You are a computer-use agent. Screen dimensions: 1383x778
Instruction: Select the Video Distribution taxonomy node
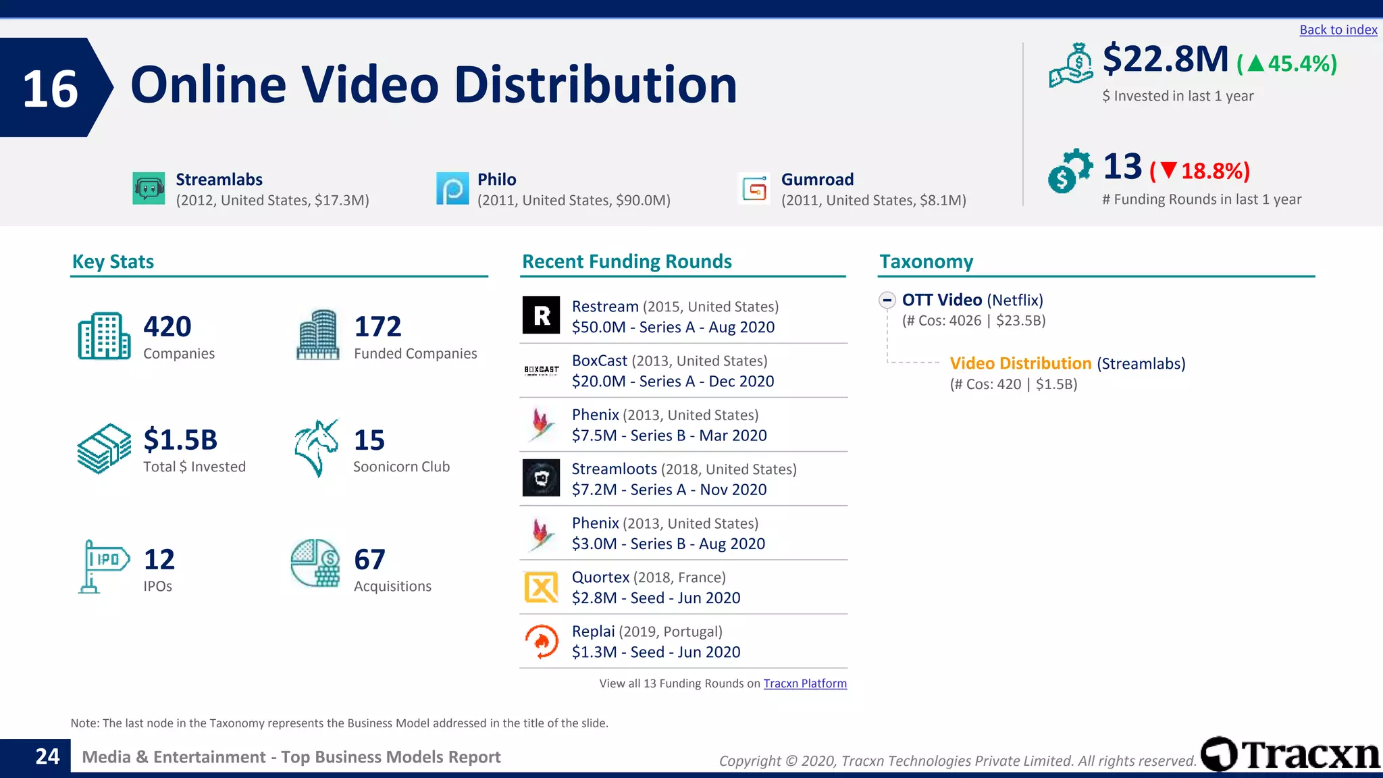click(x=1020, y=363)
